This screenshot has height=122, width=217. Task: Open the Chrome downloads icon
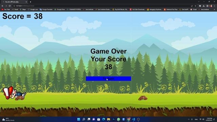tap(203, 6)
